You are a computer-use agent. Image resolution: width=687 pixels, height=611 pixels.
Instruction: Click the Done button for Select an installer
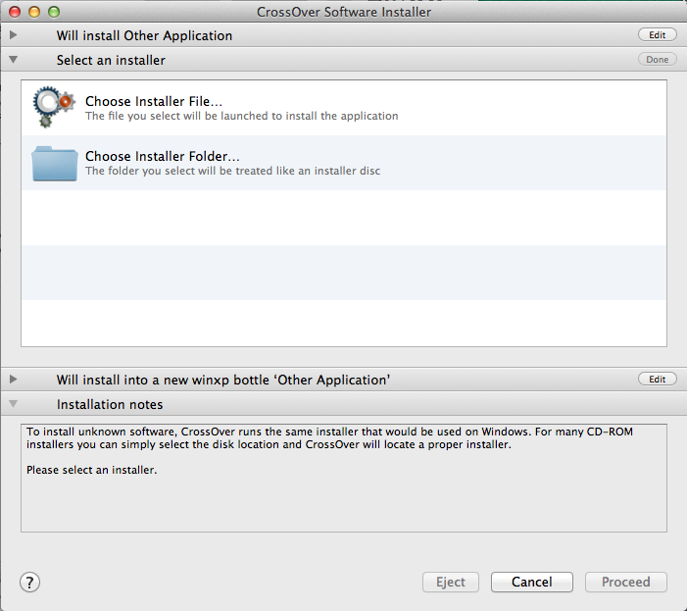[658, 60]
